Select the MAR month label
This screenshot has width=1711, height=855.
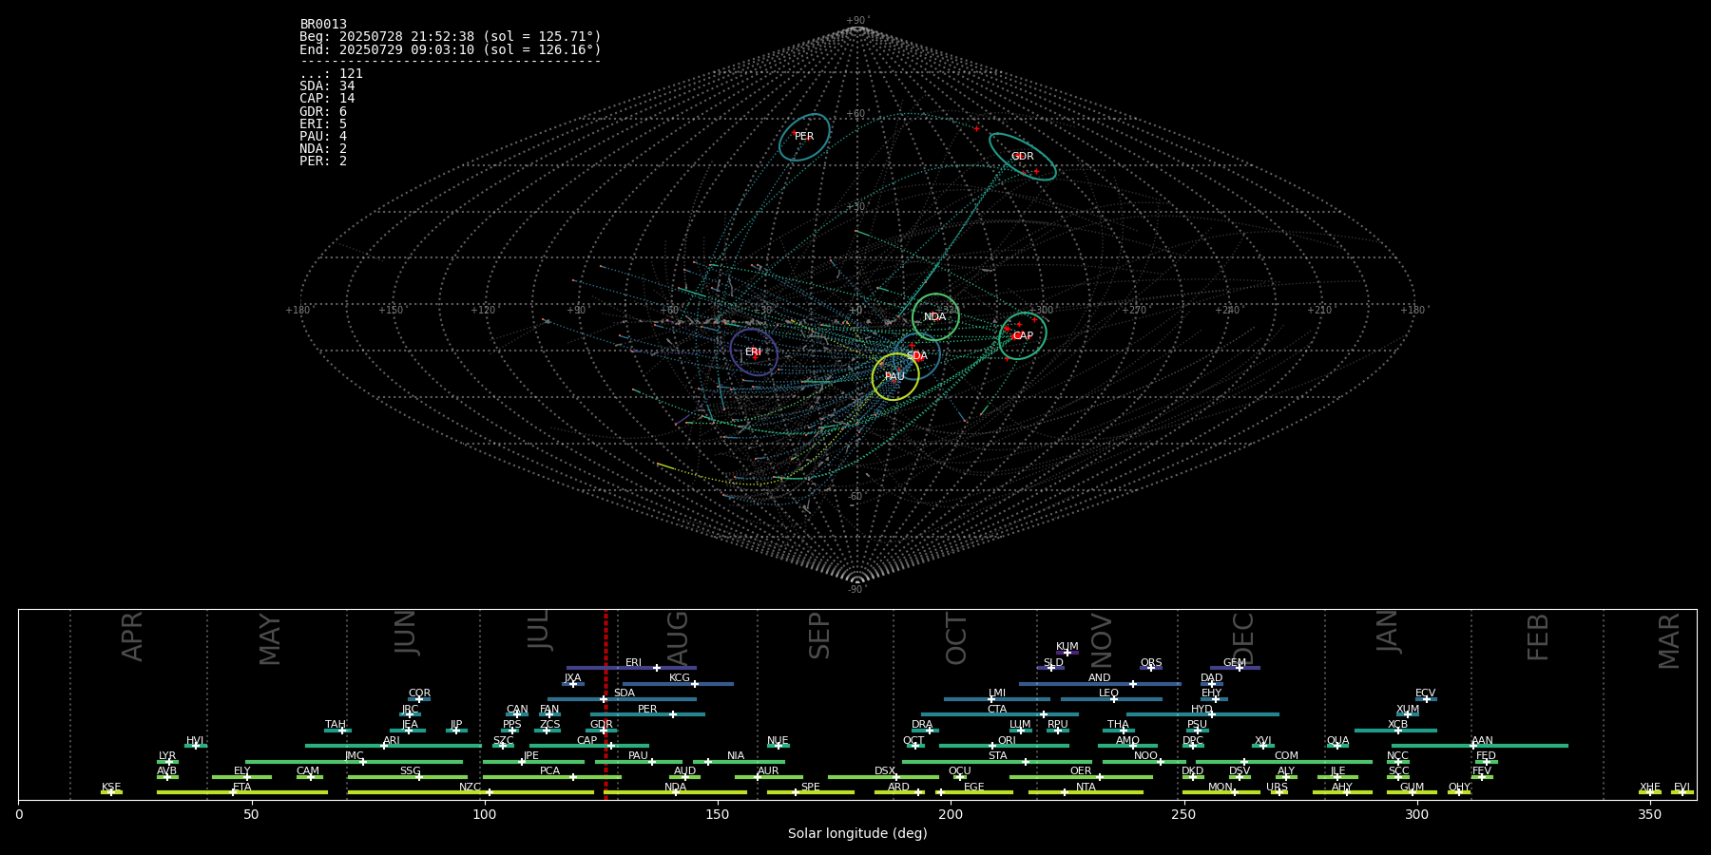[1669, 641]
